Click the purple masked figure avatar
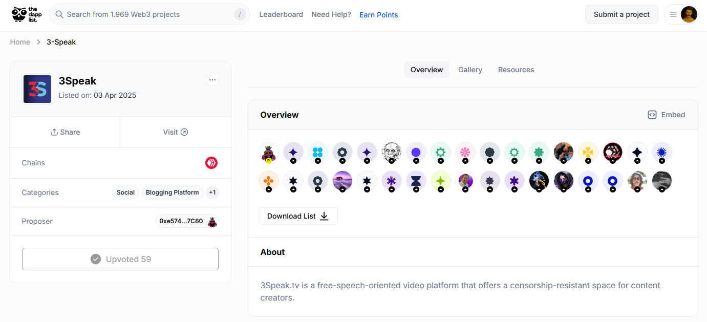The width and height of the screenshot is (707, 322). pos(564,181)
